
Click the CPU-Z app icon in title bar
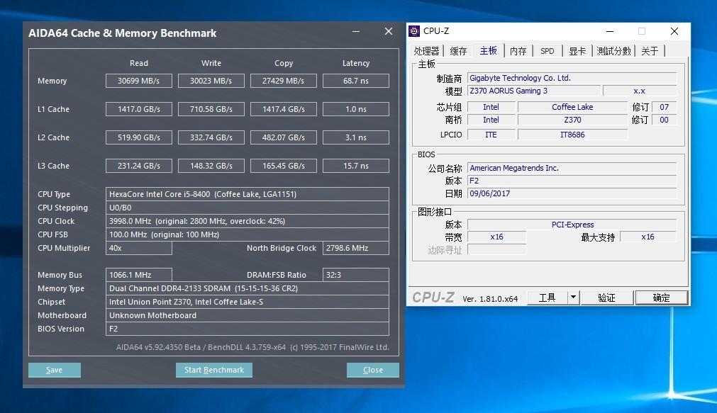point(414,31)
